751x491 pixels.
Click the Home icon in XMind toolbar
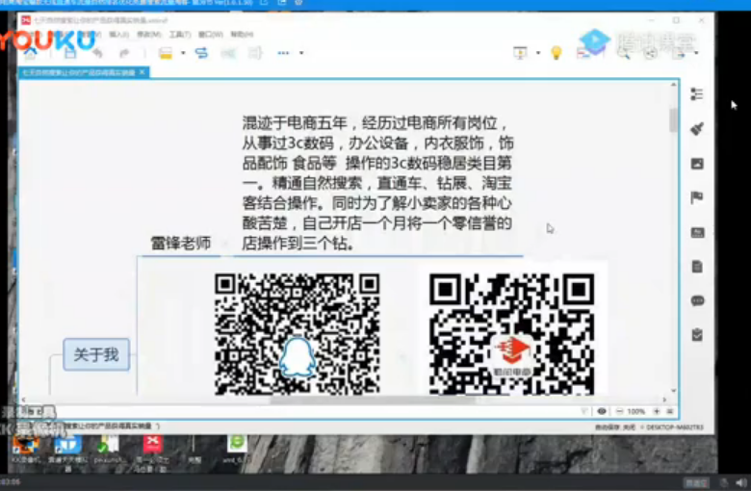(x=30, y=53)
